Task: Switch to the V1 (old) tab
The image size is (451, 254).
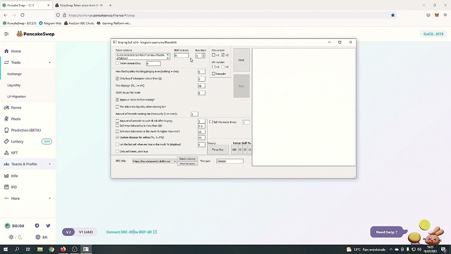Action: tap(86, 232)
